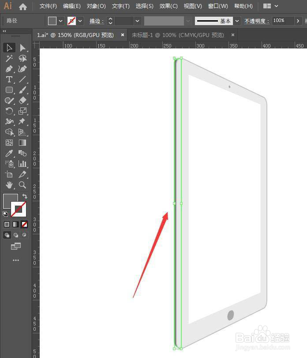Change the screen mode
This screenshot has height=358, width=307.
tap(16, 246)
